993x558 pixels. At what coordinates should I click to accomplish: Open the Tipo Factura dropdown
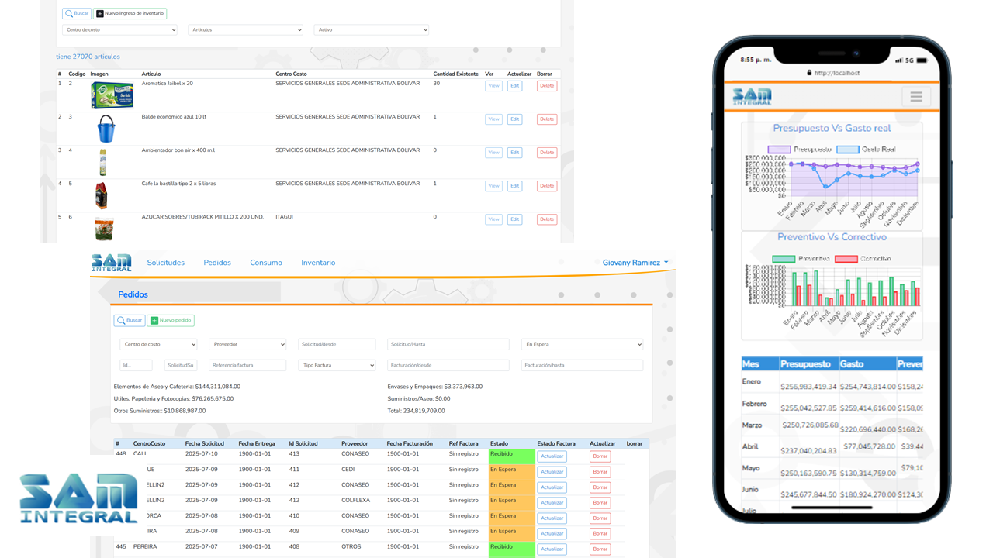point(337,365)
